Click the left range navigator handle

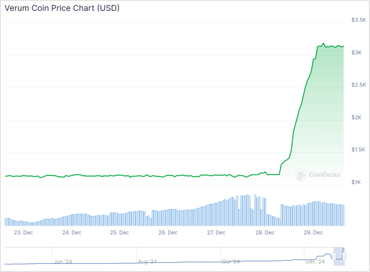point(334,256)
